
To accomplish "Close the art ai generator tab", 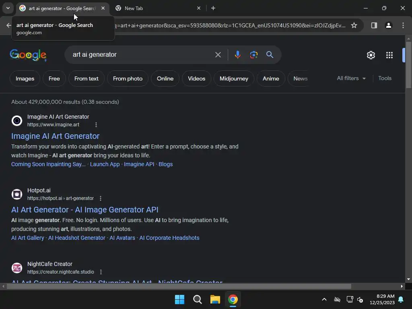I will [x=103, y=8].
